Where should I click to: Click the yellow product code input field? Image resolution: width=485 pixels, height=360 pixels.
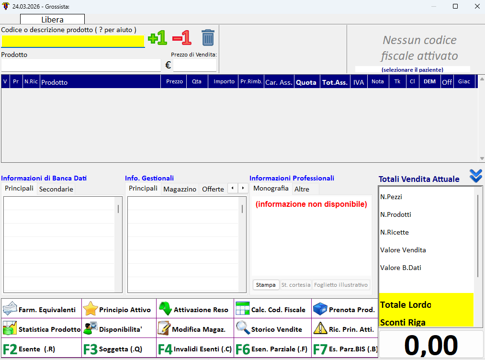[73, 41]
